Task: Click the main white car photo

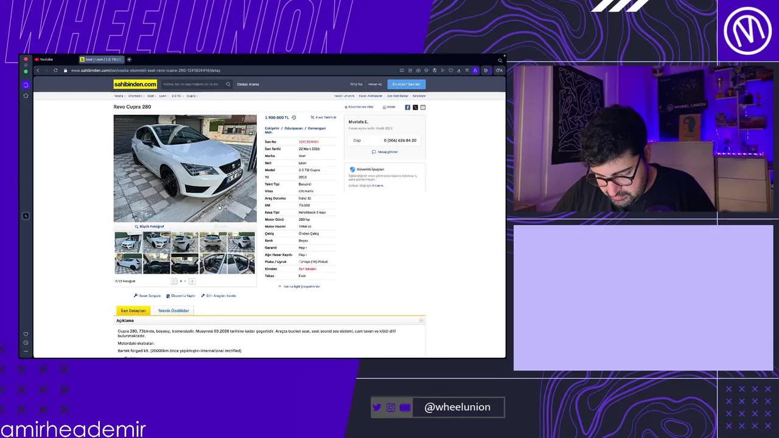Action: (185, 169)
